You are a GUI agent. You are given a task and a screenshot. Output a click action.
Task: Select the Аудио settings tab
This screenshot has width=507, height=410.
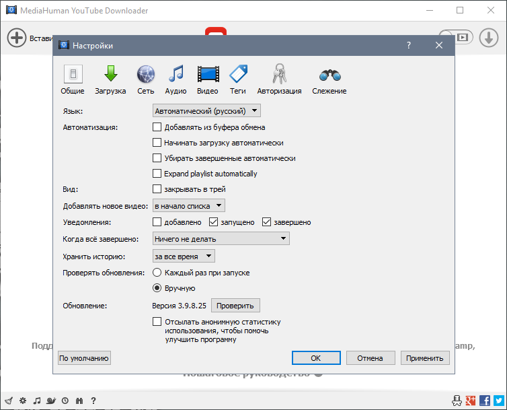point(175,79)
